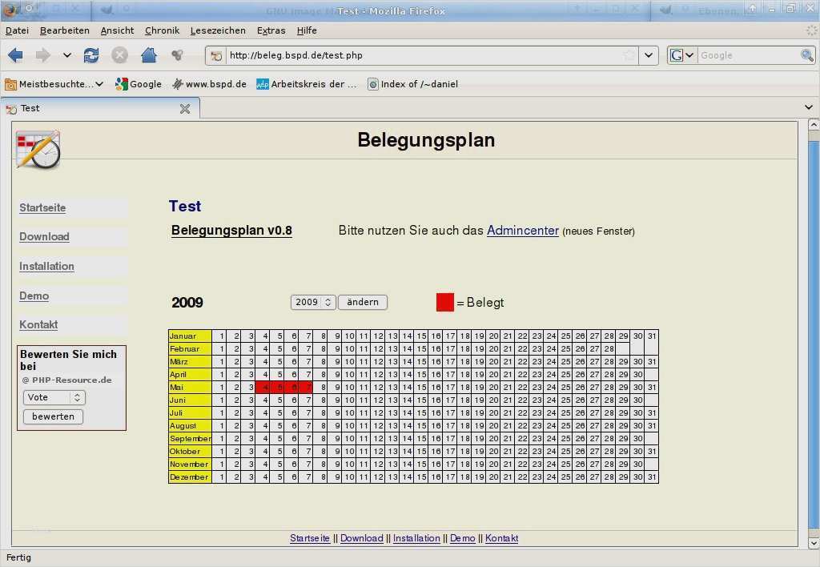Viewport: 820px width, 567px height.
Task: Open the browser home page
Action: click(148, 54)
